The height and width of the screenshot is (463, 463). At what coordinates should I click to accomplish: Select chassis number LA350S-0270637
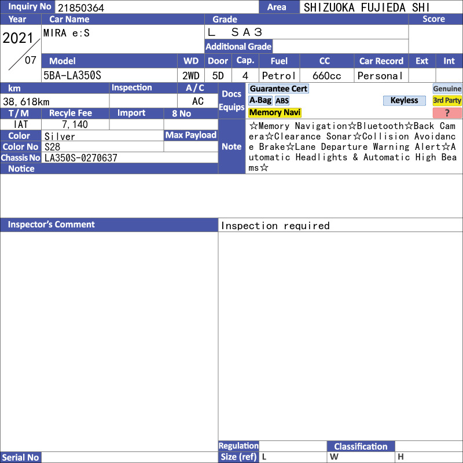81,157
